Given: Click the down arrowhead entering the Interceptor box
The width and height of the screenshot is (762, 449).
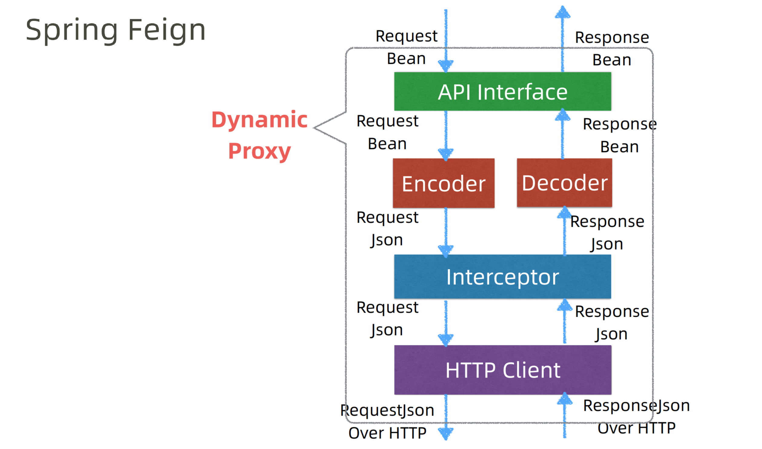Looking at the screenshot, I should [446, 250].
